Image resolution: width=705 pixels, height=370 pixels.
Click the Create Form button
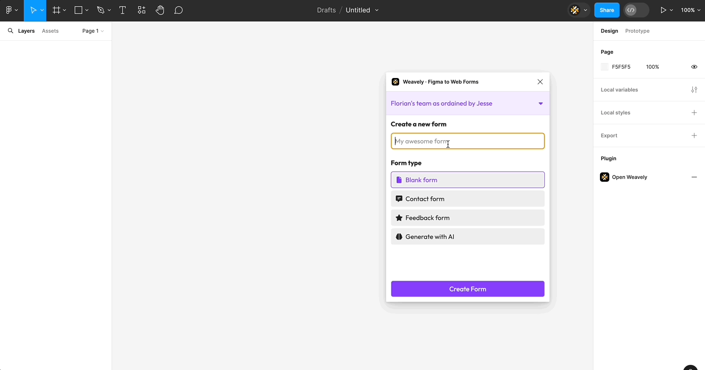point(467,289)
